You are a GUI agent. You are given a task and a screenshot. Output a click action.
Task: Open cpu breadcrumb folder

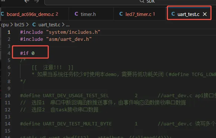coord(4,25)
